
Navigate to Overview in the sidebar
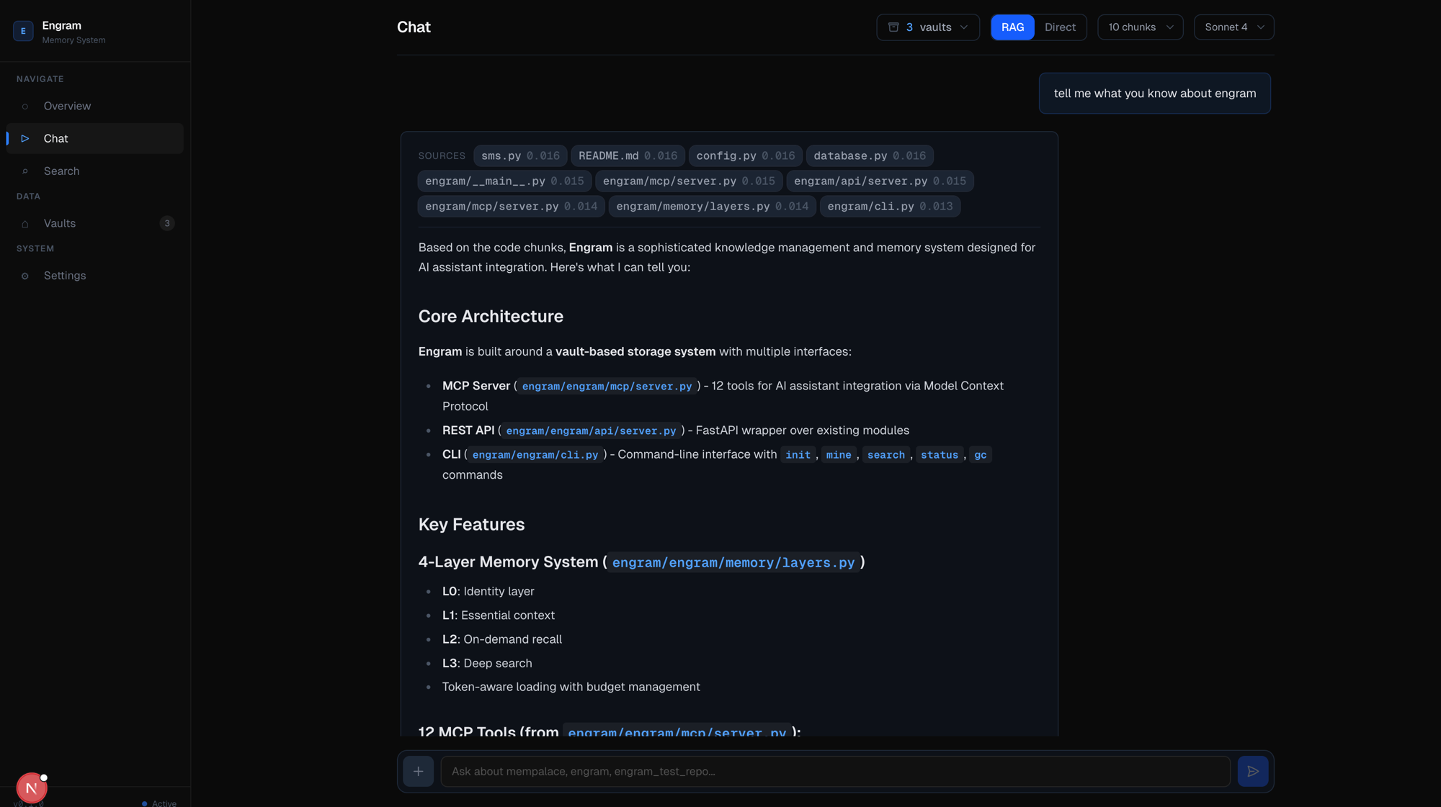(x=67, y=106)
